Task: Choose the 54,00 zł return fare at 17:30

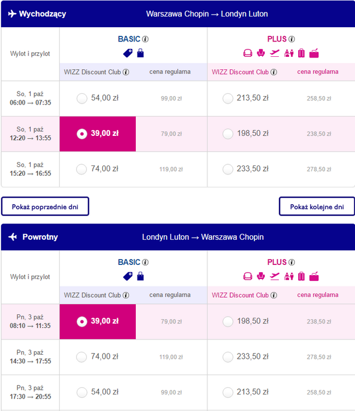Action: click(x=82, y=392)
